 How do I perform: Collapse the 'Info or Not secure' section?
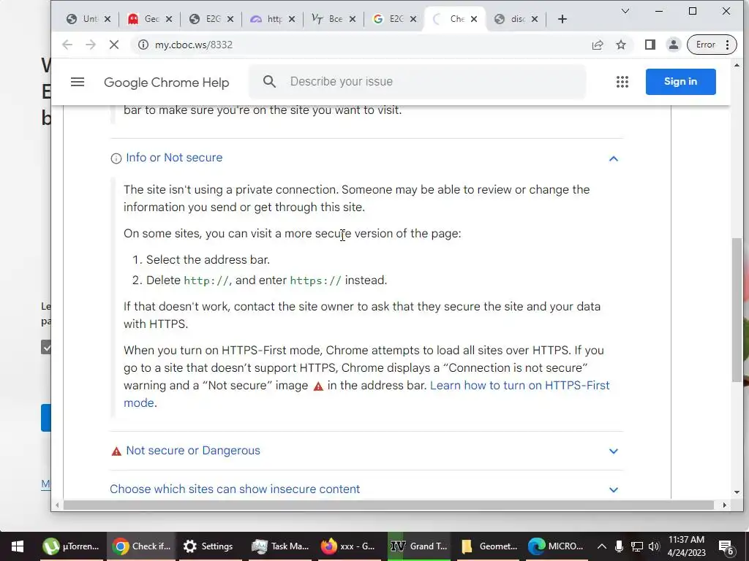[x=614, y=159]
